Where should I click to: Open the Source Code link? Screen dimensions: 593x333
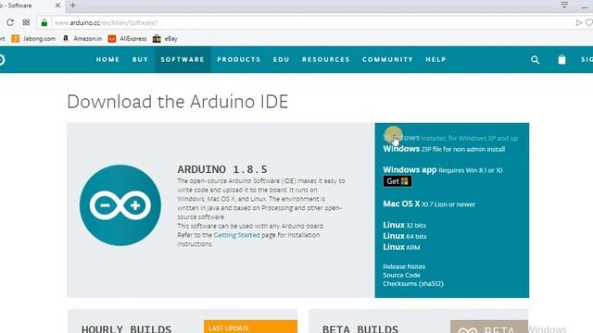click(401, 275)
